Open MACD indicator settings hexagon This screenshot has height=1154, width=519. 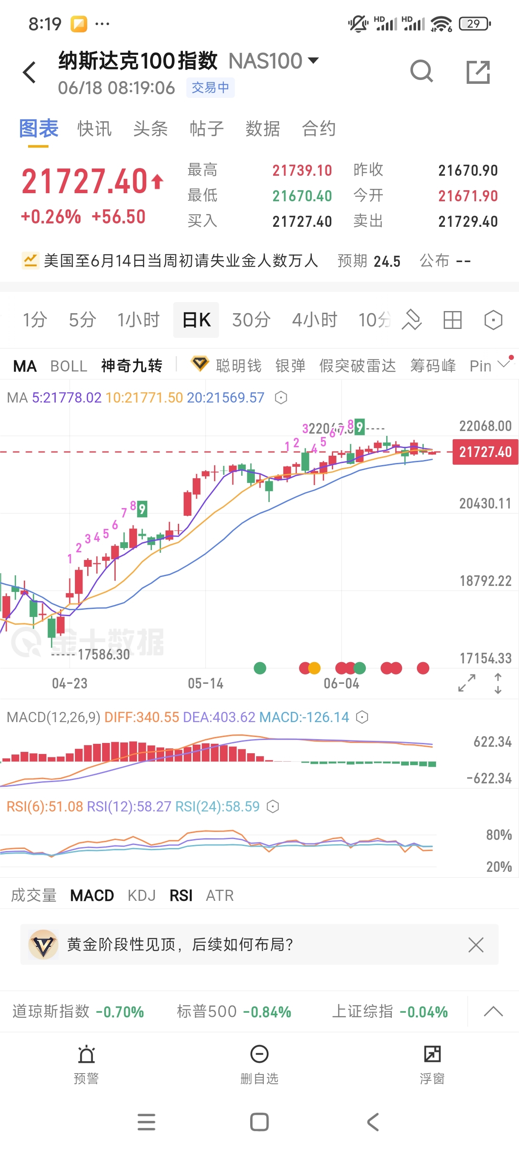coord(362,717)
